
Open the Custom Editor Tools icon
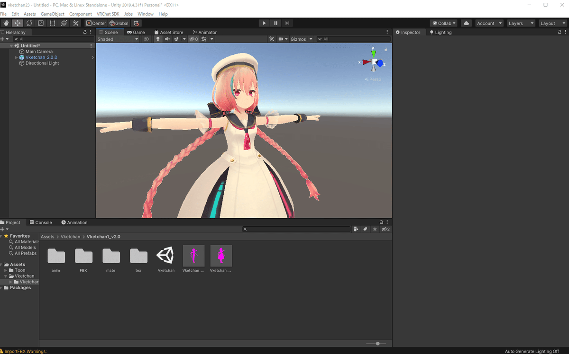click(x=75, y=23)
